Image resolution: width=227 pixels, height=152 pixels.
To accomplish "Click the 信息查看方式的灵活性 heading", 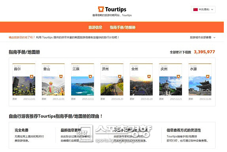I will point(184,130).
